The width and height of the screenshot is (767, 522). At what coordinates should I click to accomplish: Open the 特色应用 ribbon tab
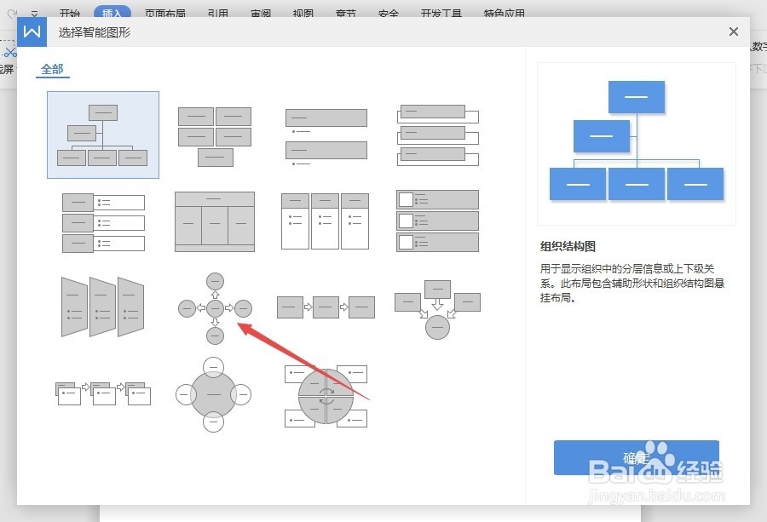click(x=505, y=13)
